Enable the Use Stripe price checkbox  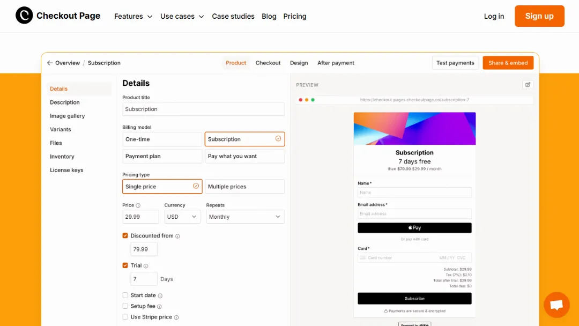point(125,317)
